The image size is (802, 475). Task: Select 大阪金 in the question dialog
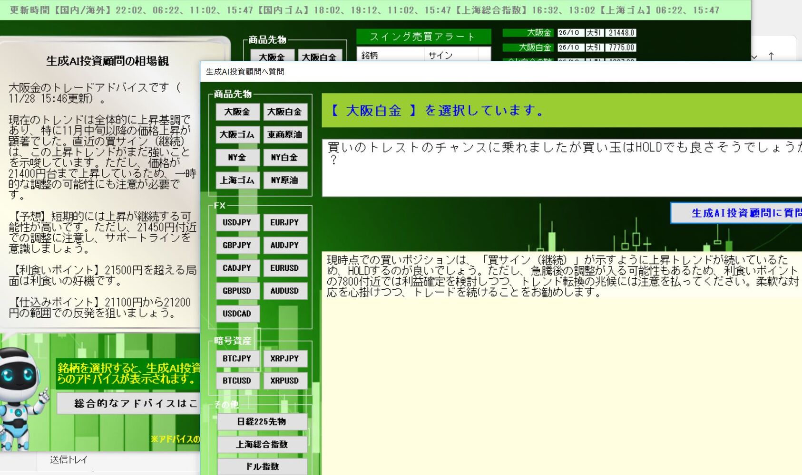[237, 112]
